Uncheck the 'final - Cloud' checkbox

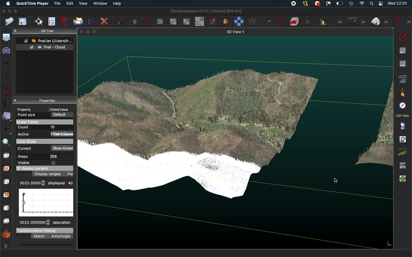[x=32, y=47]
